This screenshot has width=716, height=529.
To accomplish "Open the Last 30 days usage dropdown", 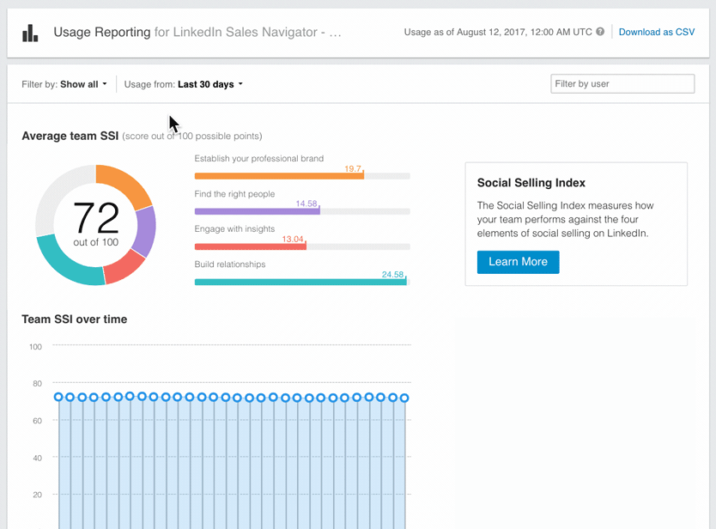I will pyautogui.click(x=206, y=84).
